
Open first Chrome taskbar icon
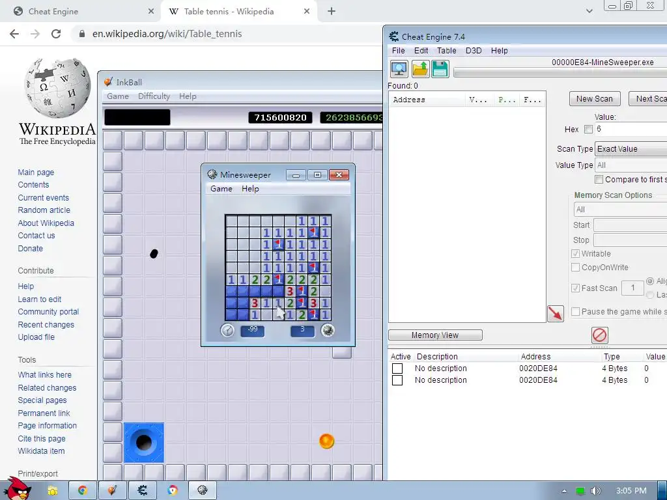point(83,491)
